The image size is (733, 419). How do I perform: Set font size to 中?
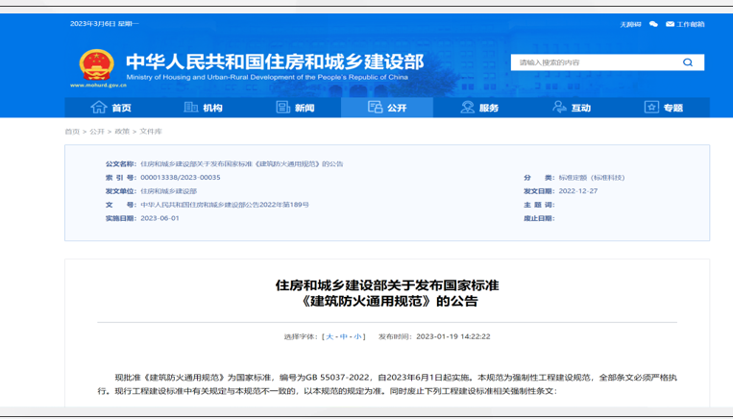pyautogui.click(x=344, y=336)
